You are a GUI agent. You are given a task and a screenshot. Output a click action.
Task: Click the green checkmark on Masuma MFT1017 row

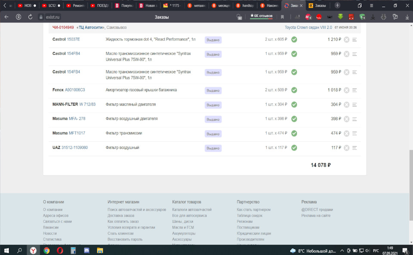coord(294,134)
